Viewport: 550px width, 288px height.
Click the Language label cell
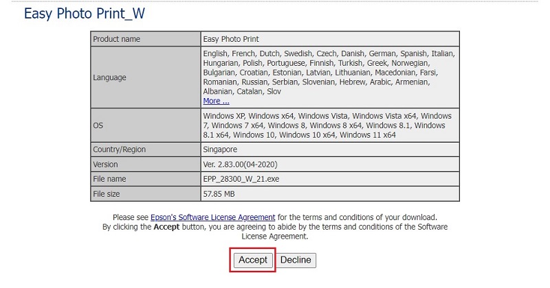[146, 77]
